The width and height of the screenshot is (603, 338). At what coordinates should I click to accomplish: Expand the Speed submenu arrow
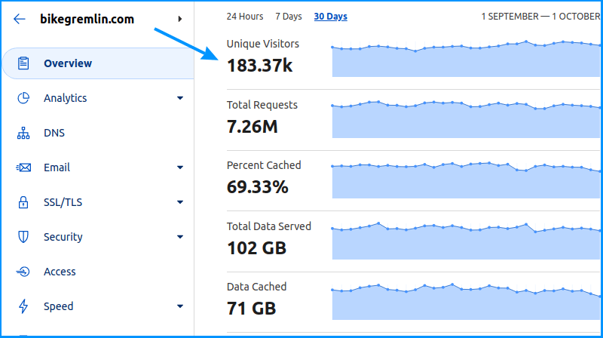click(180, 306)
